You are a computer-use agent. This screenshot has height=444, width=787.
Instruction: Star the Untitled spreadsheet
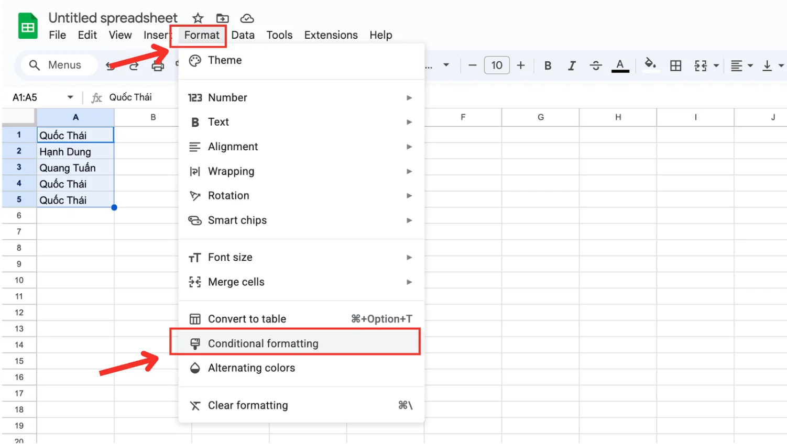click(198, 18)
